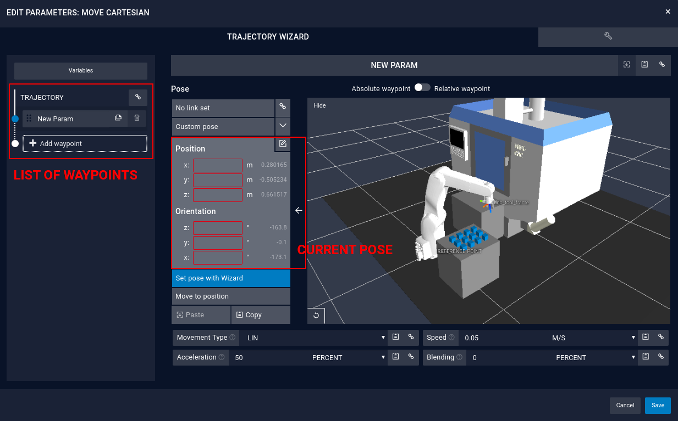678x421 pixels.
Task: Click the left arrow to apply current pose
Action: point(299,210)
